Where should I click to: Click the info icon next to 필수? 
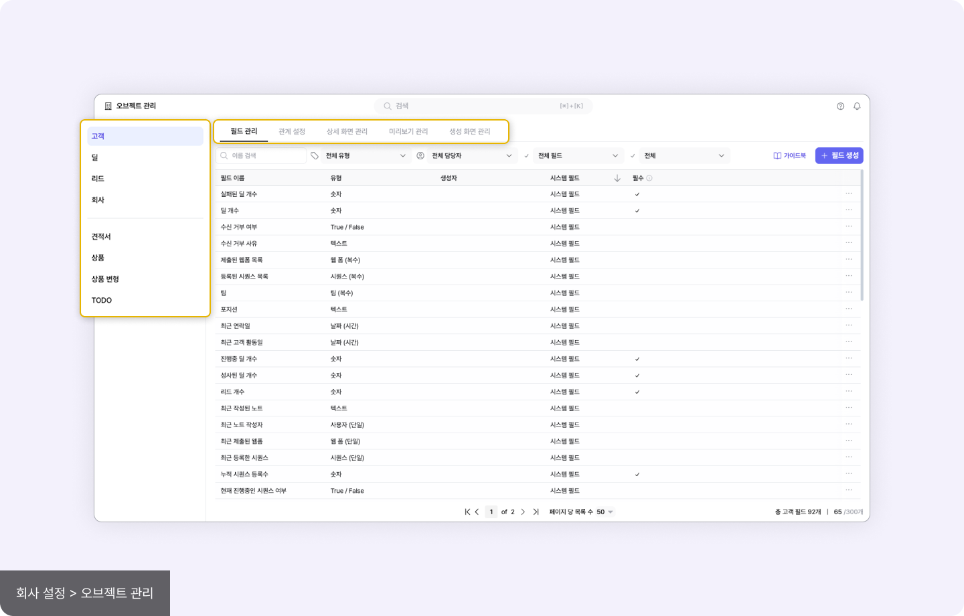click(649, 178)
